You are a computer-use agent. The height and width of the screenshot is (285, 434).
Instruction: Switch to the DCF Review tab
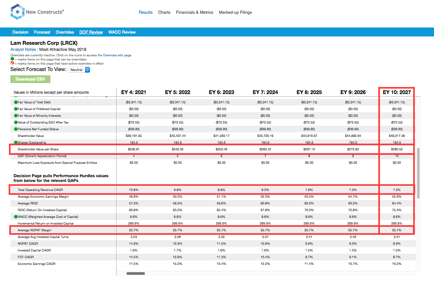[91, 32]
